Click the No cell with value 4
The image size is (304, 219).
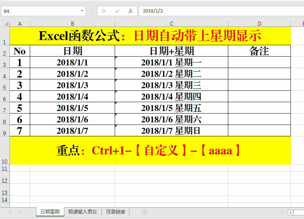click(x=20, y=97)
